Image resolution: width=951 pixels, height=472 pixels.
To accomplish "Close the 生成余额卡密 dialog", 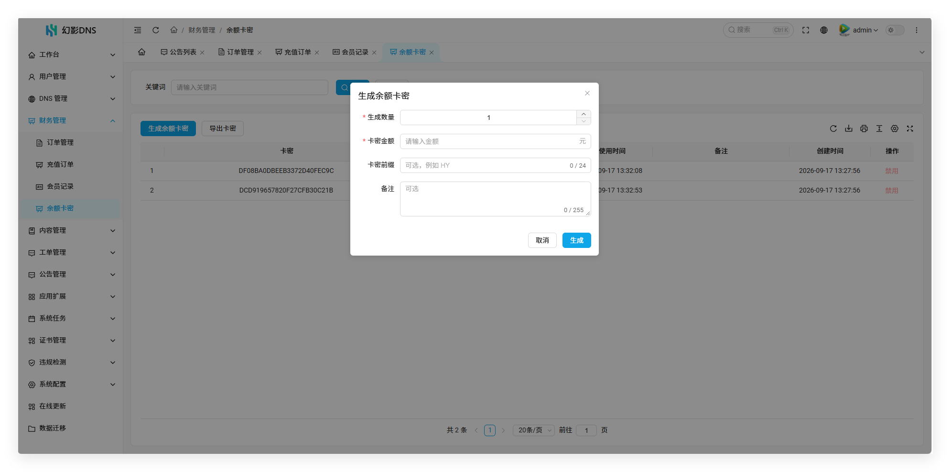I will pos(587,93).
